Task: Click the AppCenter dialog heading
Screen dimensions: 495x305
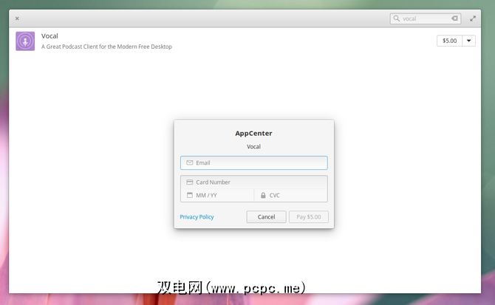Action: (x=253, y=134)
